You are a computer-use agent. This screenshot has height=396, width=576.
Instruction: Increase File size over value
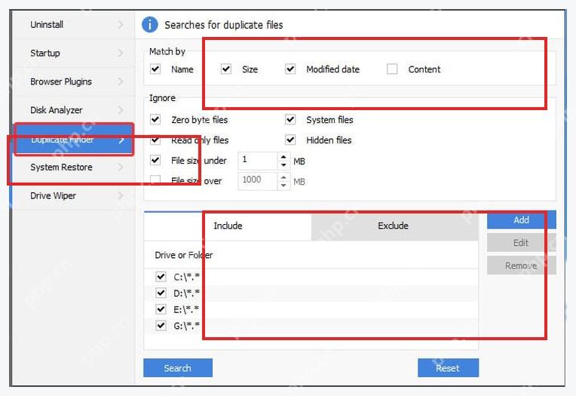pyautogui.click(x=283, y=177)
